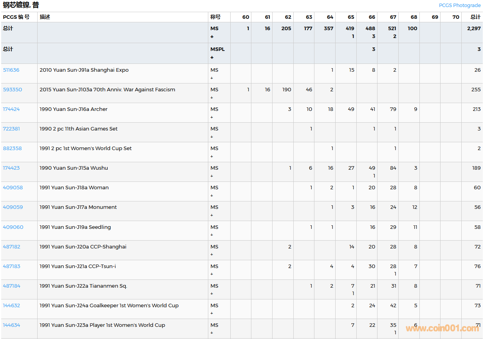Open the 174424 Archer coin link
The width and height of the screenshot is (484, 339).
coord(11,109)
